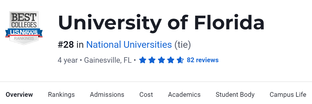Open the 82 reviews link

tap(203, 60)
